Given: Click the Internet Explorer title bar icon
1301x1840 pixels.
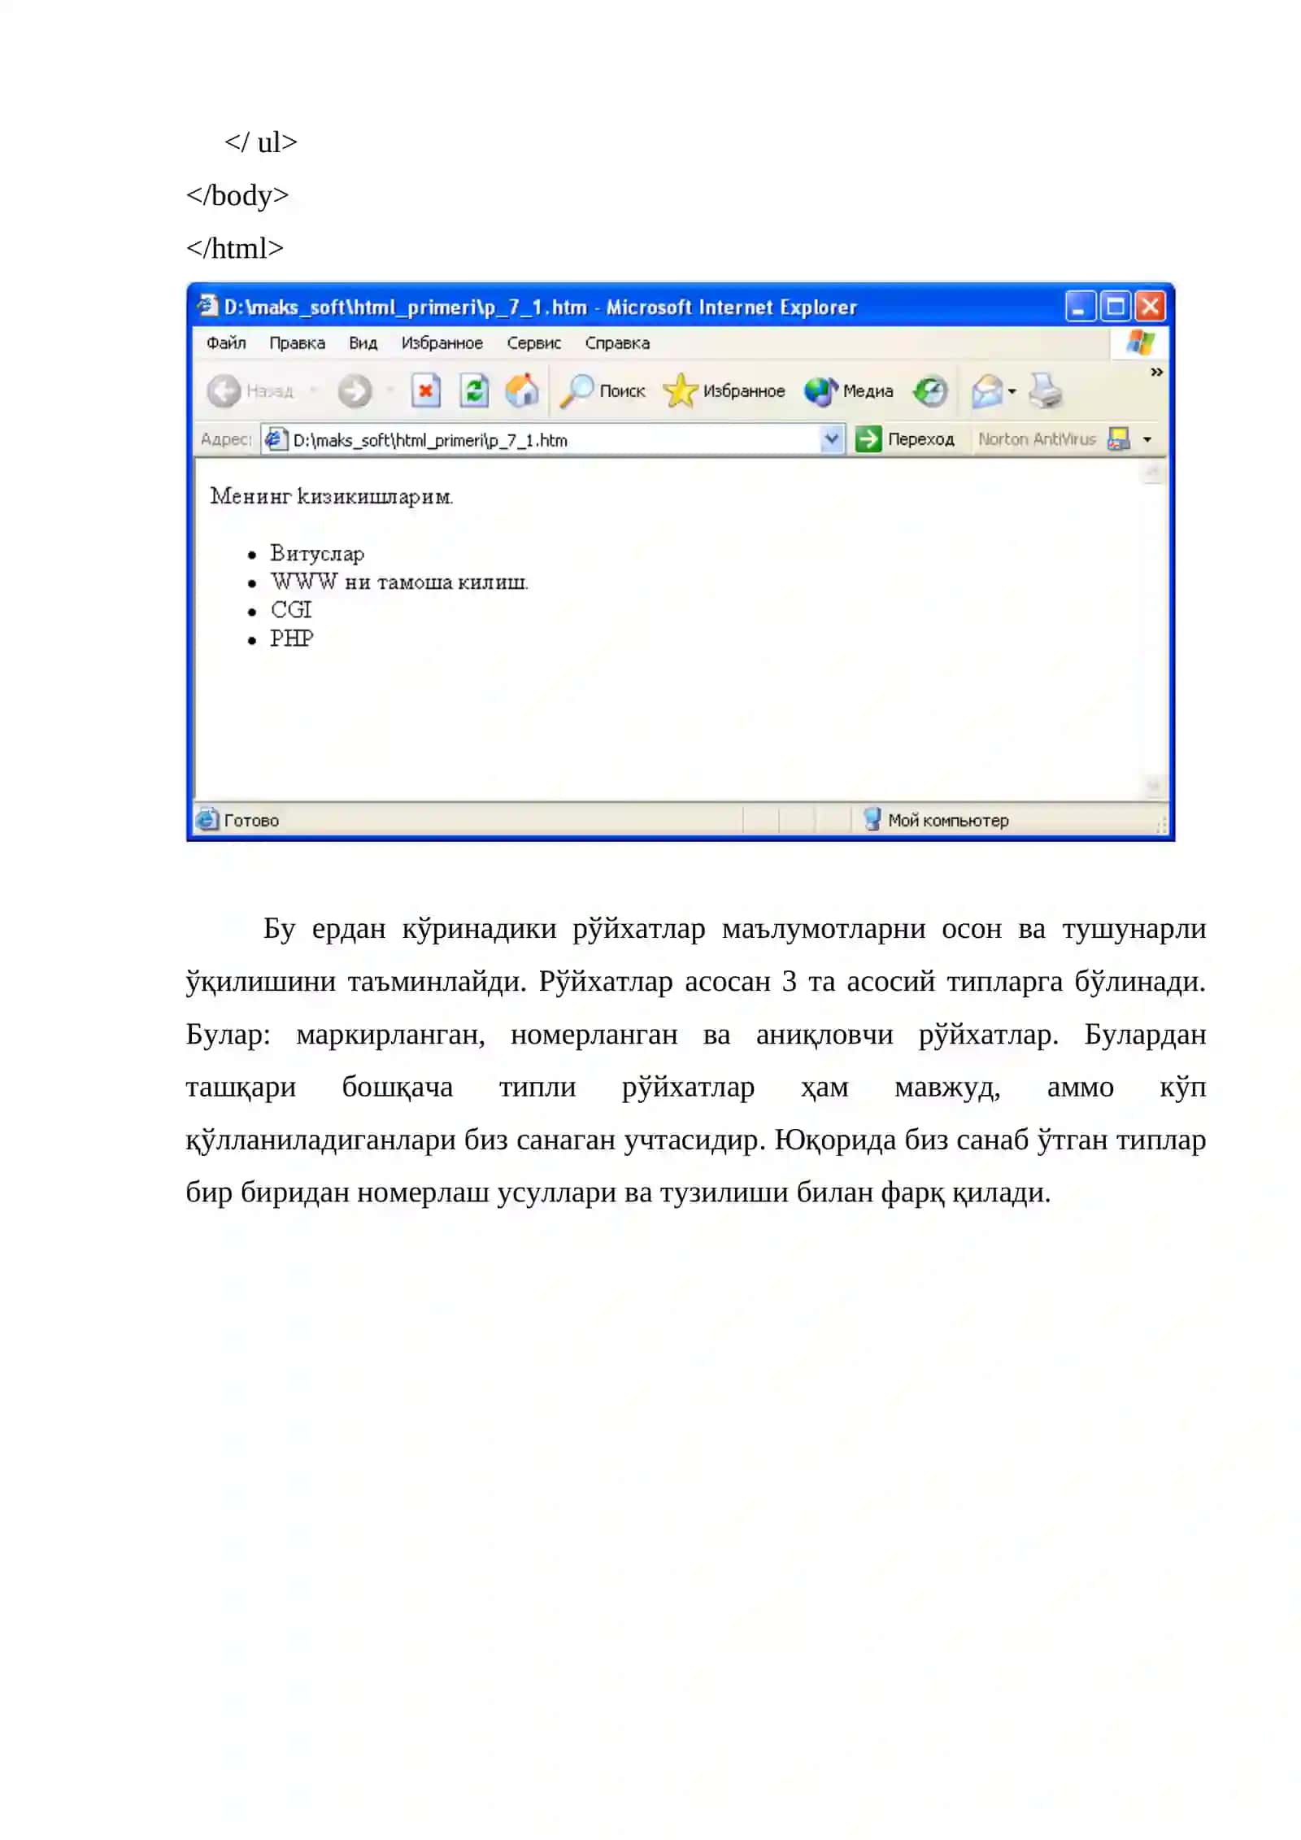Looking at the screenshot, I should click(207, 306).
